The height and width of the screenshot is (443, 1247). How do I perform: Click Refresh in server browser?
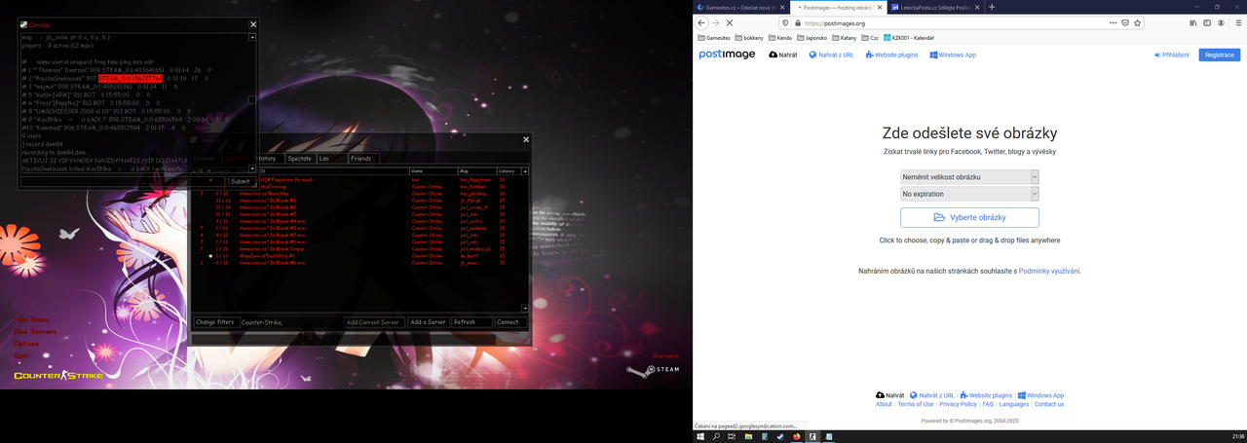(x=472, y=322)
